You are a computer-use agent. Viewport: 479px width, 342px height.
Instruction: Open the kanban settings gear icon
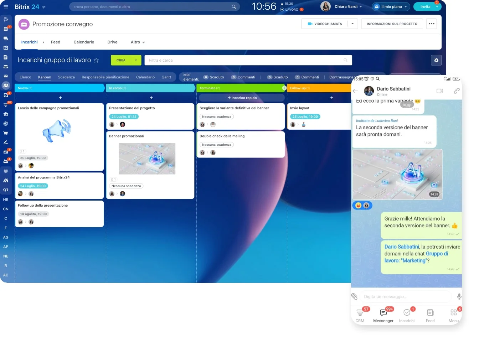[436, 60]
